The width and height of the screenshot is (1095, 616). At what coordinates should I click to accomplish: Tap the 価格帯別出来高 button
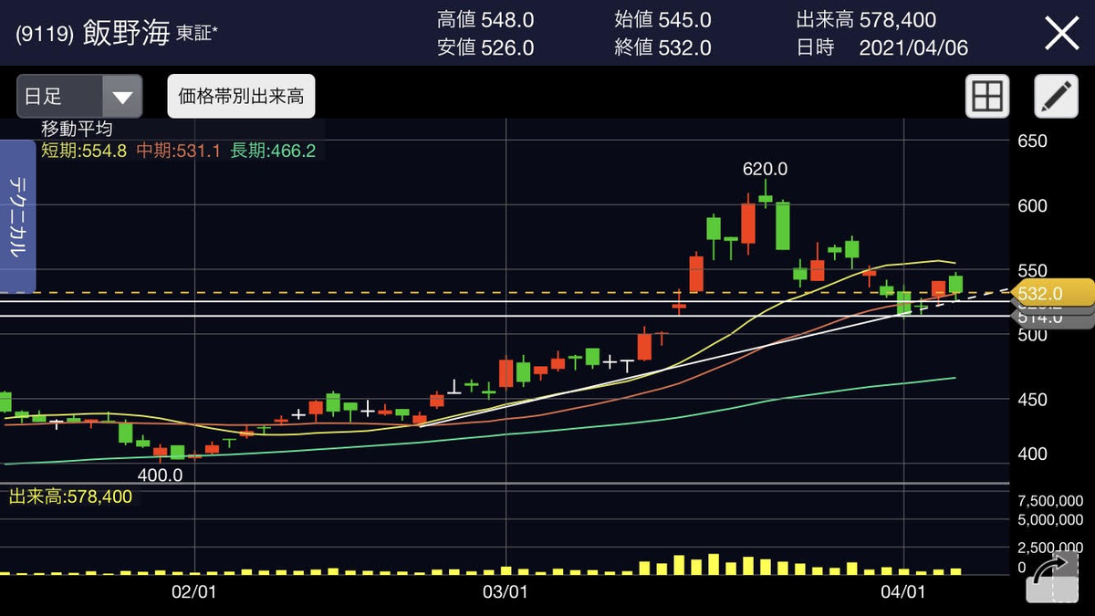click(241, 97)
